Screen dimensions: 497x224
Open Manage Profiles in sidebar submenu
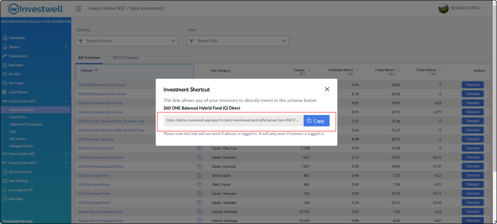point(21,146)
